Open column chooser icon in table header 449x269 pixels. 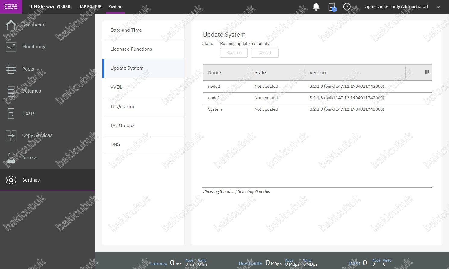[x=427, y=72]
